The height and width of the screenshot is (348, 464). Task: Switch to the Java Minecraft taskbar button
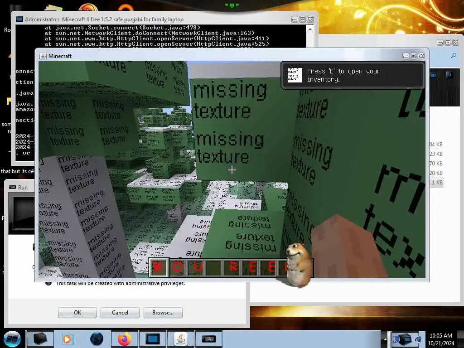pyautogui.click(x=180, y=339)
